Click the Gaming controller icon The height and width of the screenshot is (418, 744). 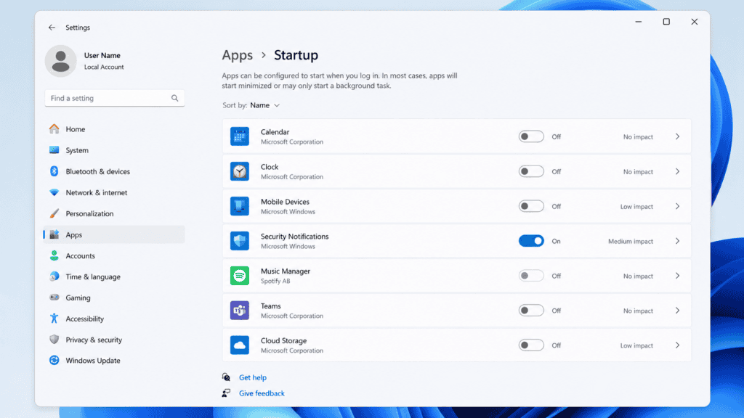point(54,298)
